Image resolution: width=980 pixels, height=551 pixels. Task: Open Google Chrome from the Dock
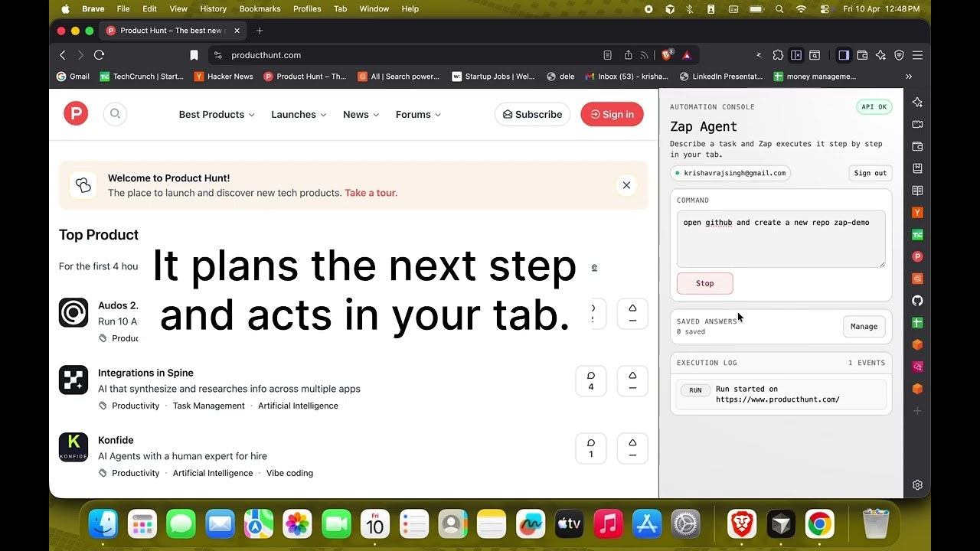click(819, 524)
